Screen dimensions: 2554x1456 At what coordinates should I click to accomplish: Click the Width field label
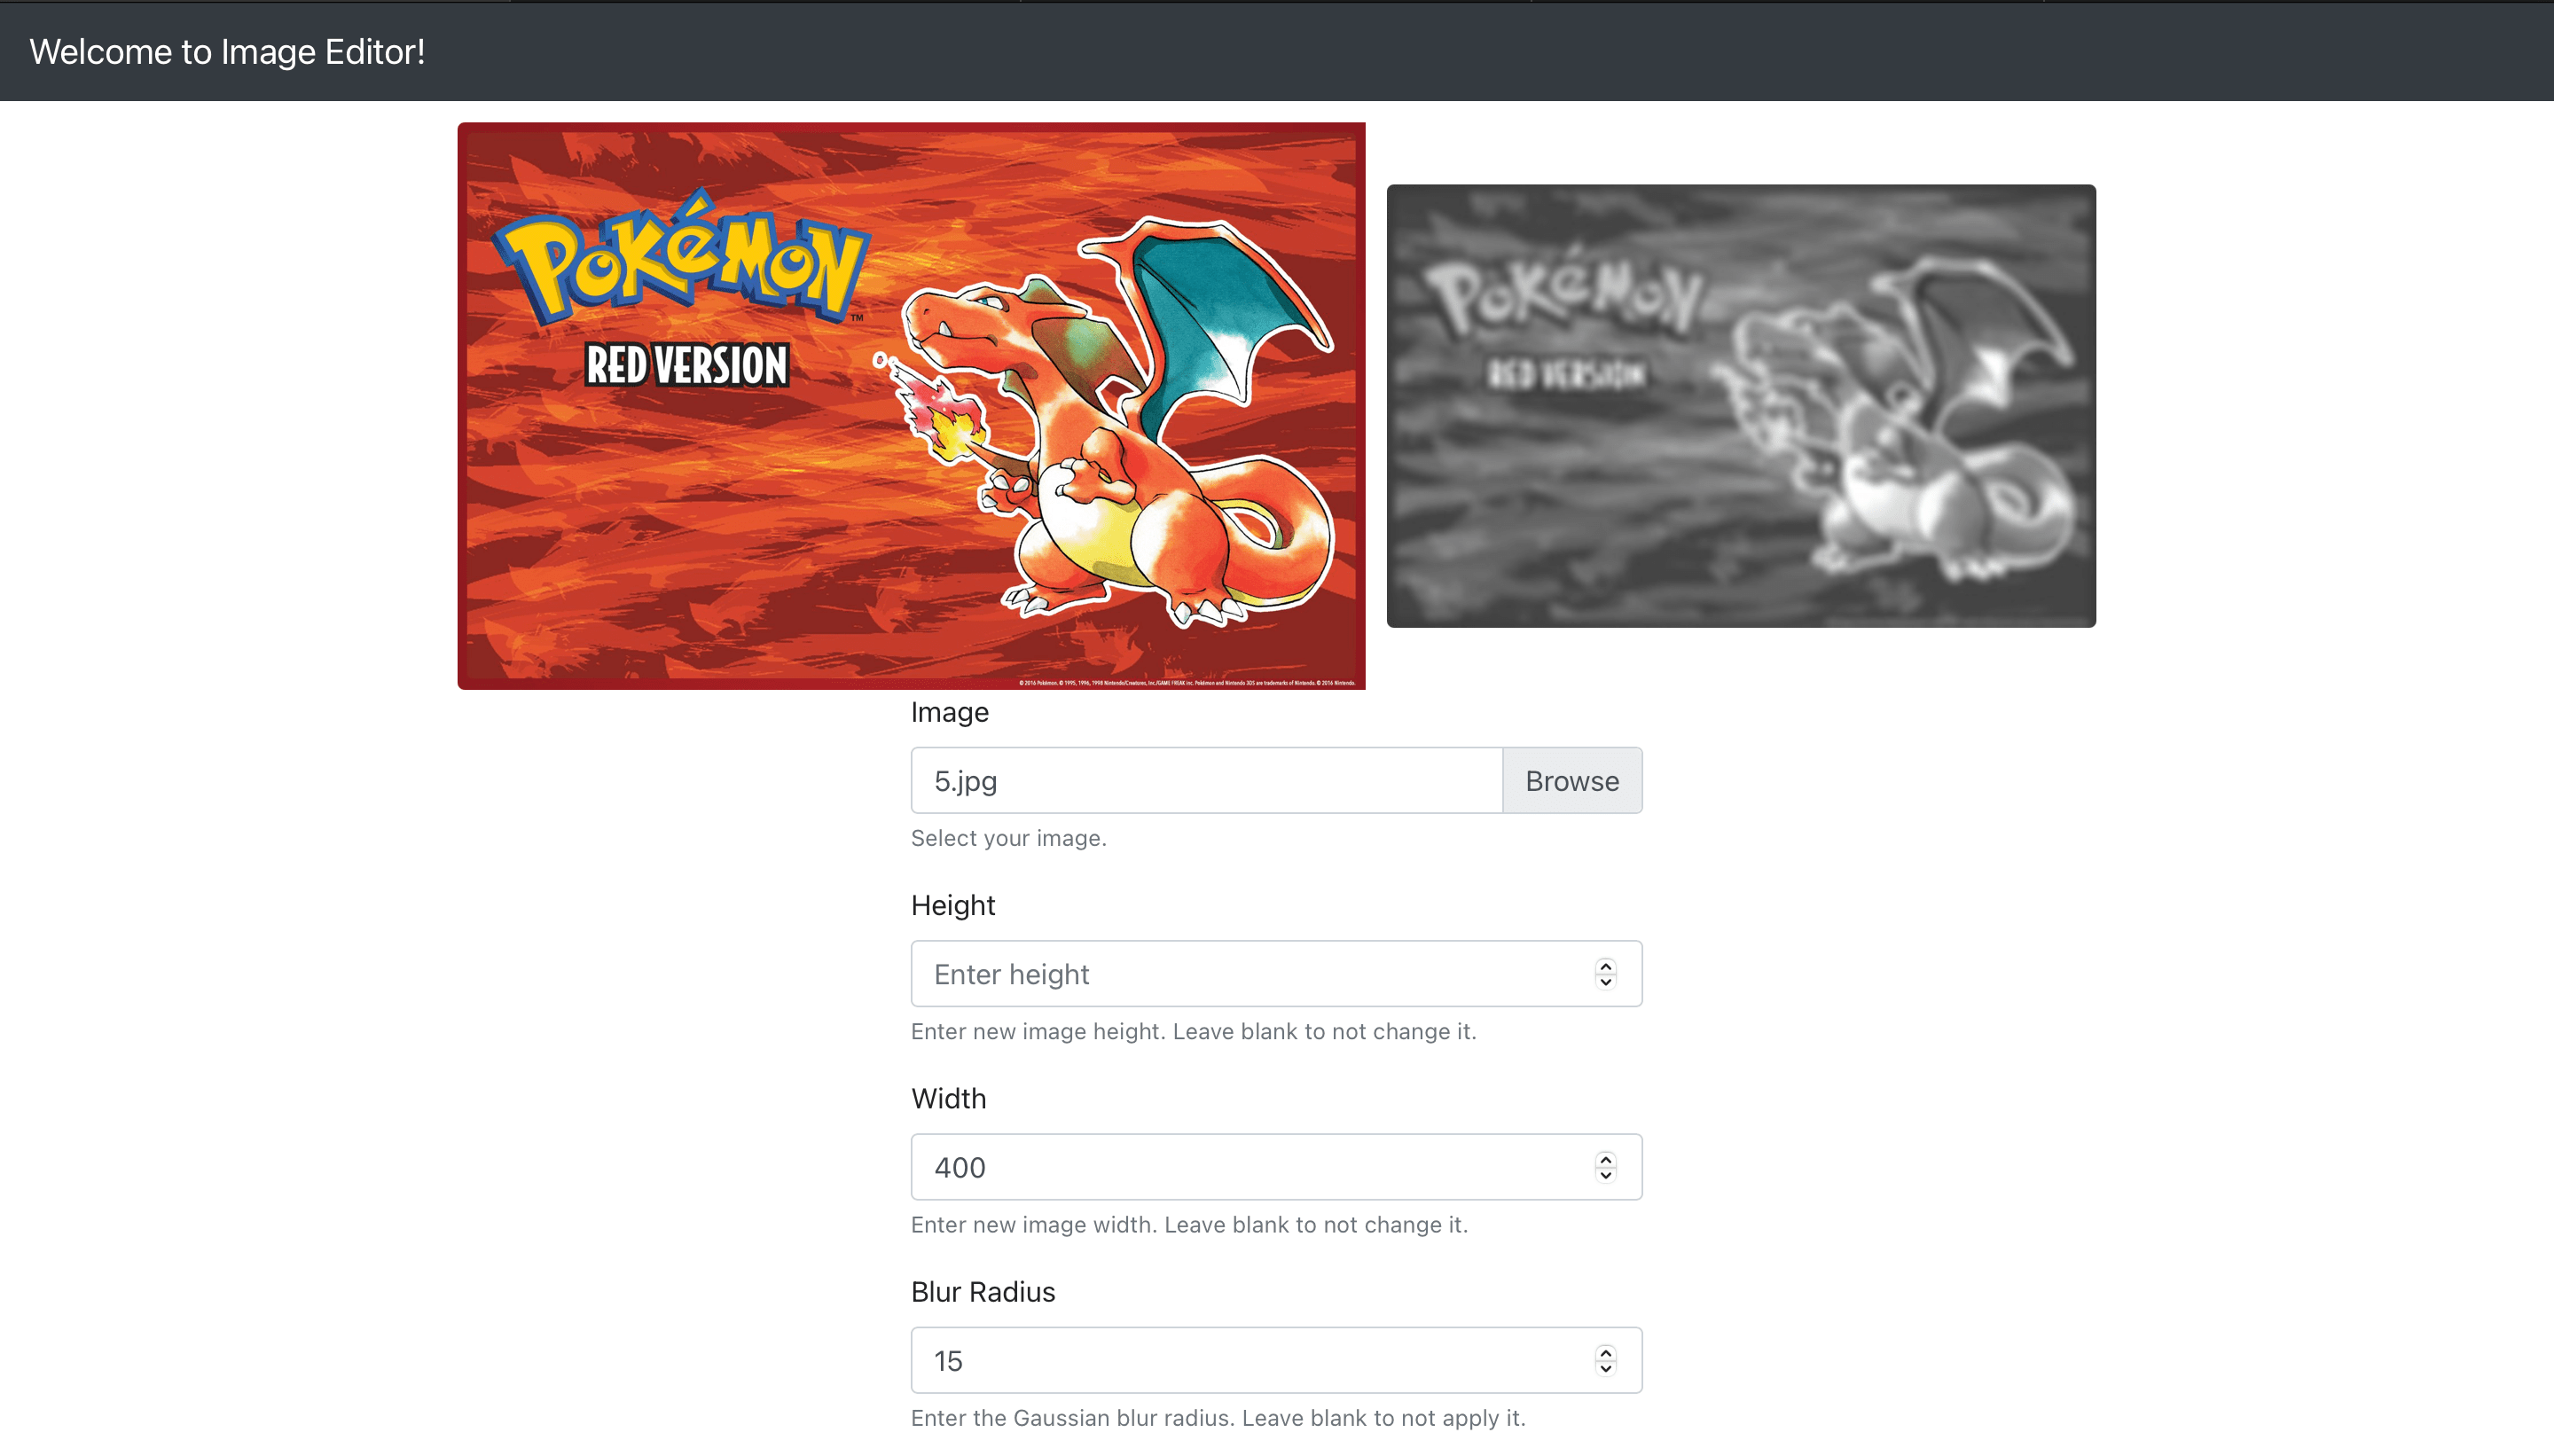tap(948, 1098)
